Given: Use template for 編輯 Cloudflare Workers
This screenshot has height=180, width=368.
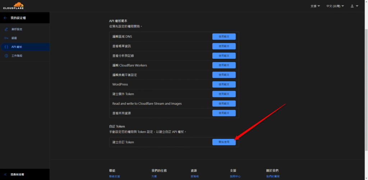Looking at the screenshot, I should pos(224,65).
